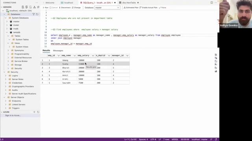
Task: Open the emp_salary column filter dropdown
Action: [x=93, y=56]
